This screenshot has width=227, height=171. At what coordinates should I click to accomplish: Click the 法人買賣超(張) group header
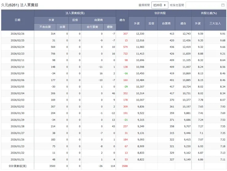pyautogui.click(x=75, y=13)
